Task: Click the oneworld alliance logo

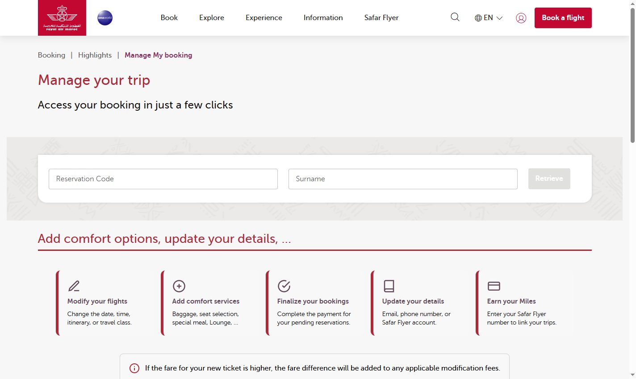Action: 105,18
